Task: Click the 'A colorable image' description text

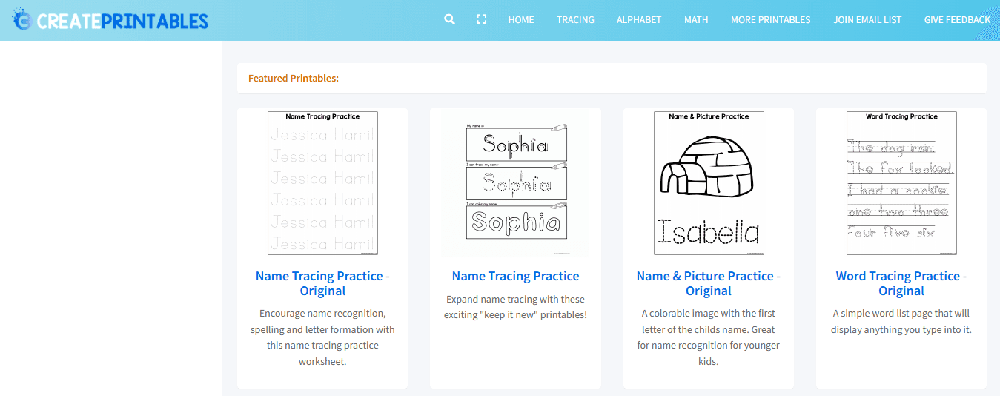Action: [709, 337]
